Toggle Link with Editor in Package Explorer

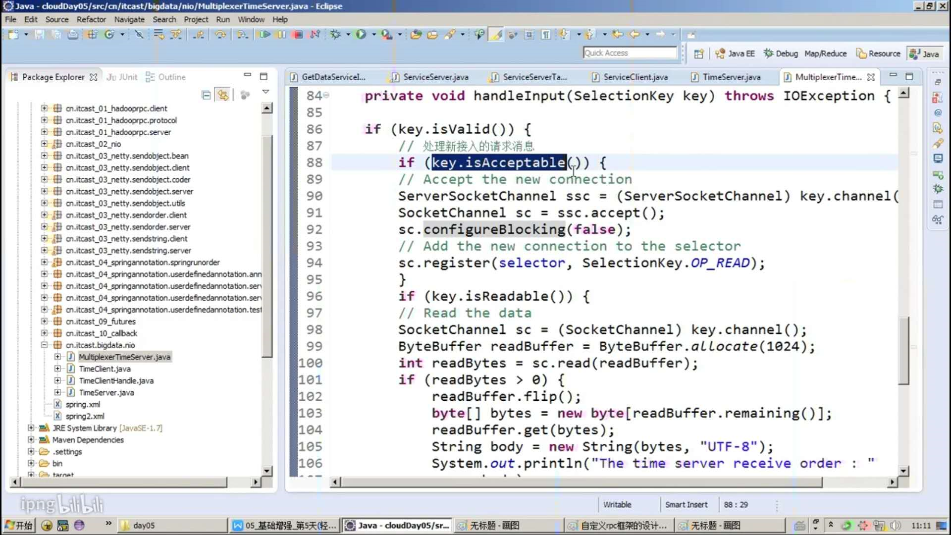pos(223,95)
